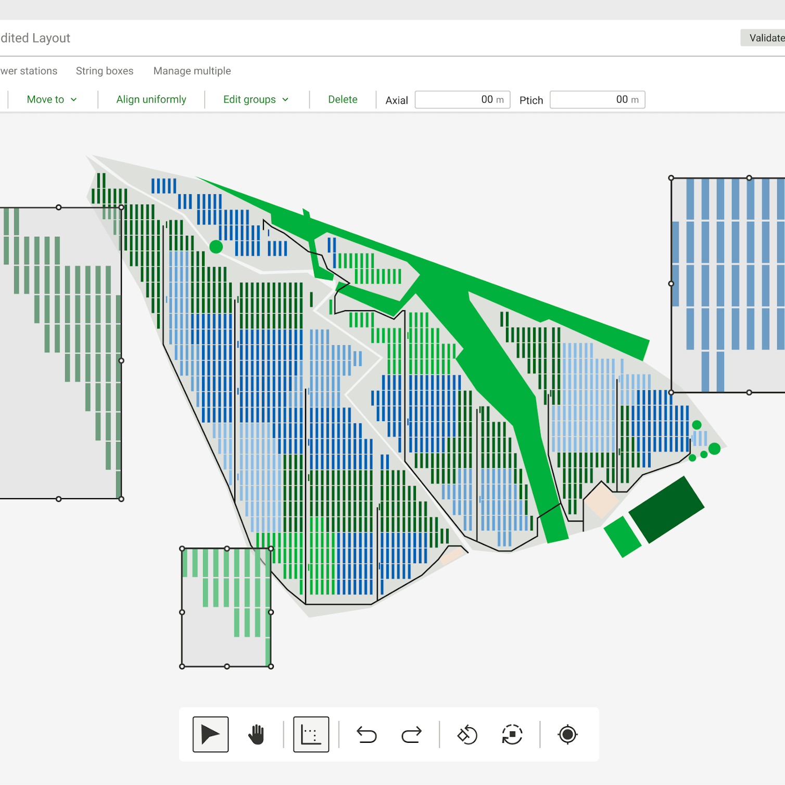Focus the Axial distance input field
The width and height of the screenshot is (785, 785).
point(462,100)
